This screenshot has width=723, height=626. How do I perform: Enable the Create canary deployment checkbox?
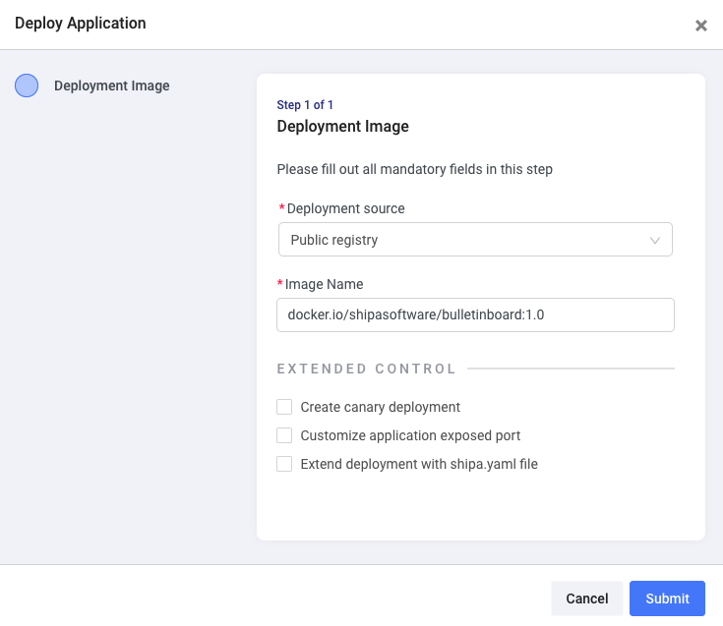(284, 407)
